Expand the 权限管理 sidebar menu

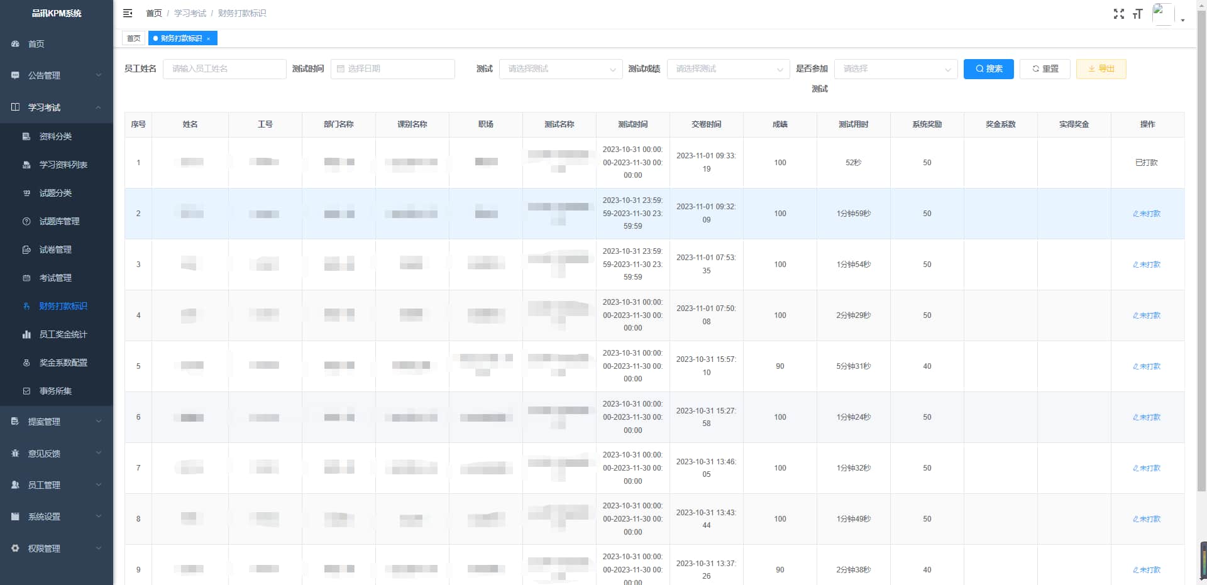point(57,549)
